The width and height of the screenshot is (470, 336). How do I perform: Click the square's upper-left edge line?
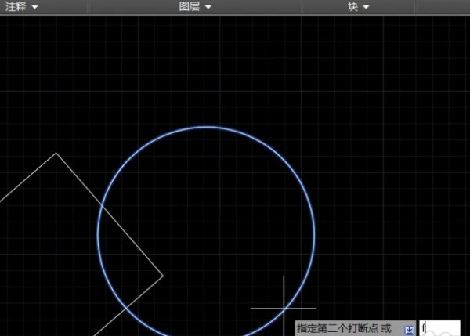click(x=27, y=177)
